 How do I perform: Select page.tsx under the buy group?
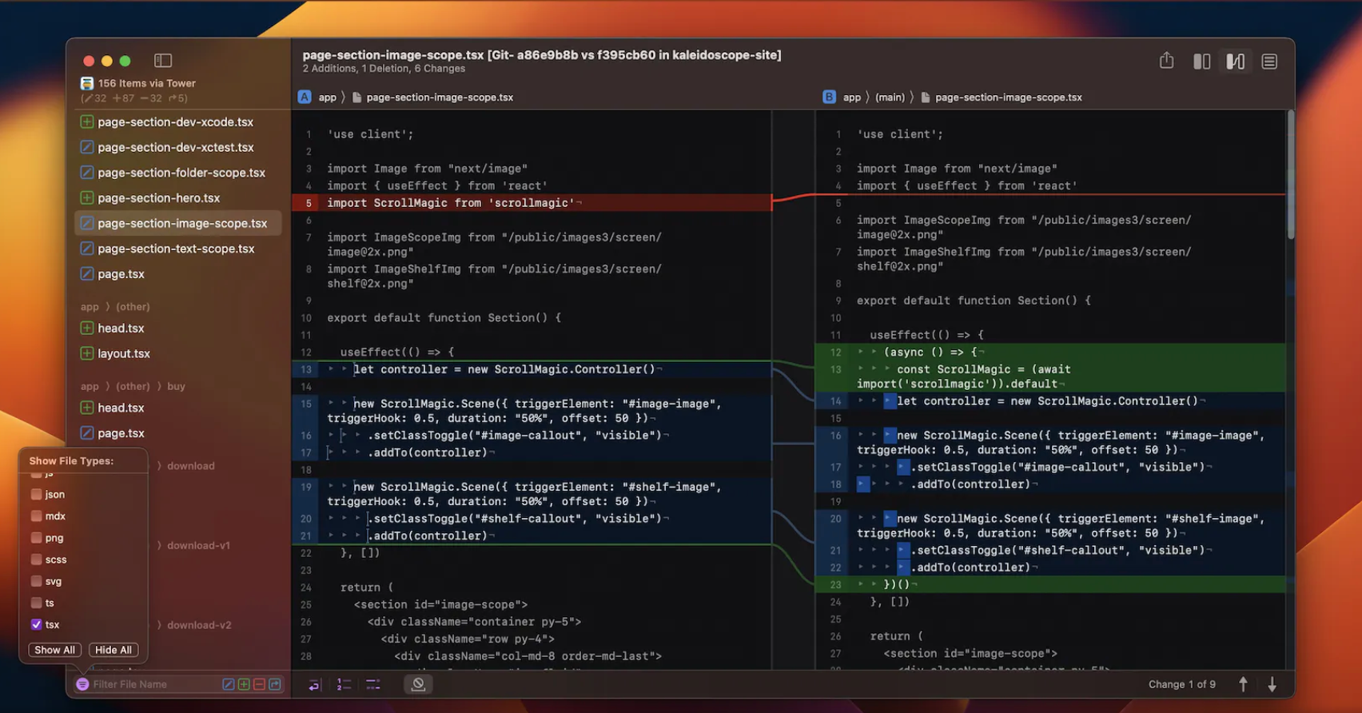tap(178, 433)
